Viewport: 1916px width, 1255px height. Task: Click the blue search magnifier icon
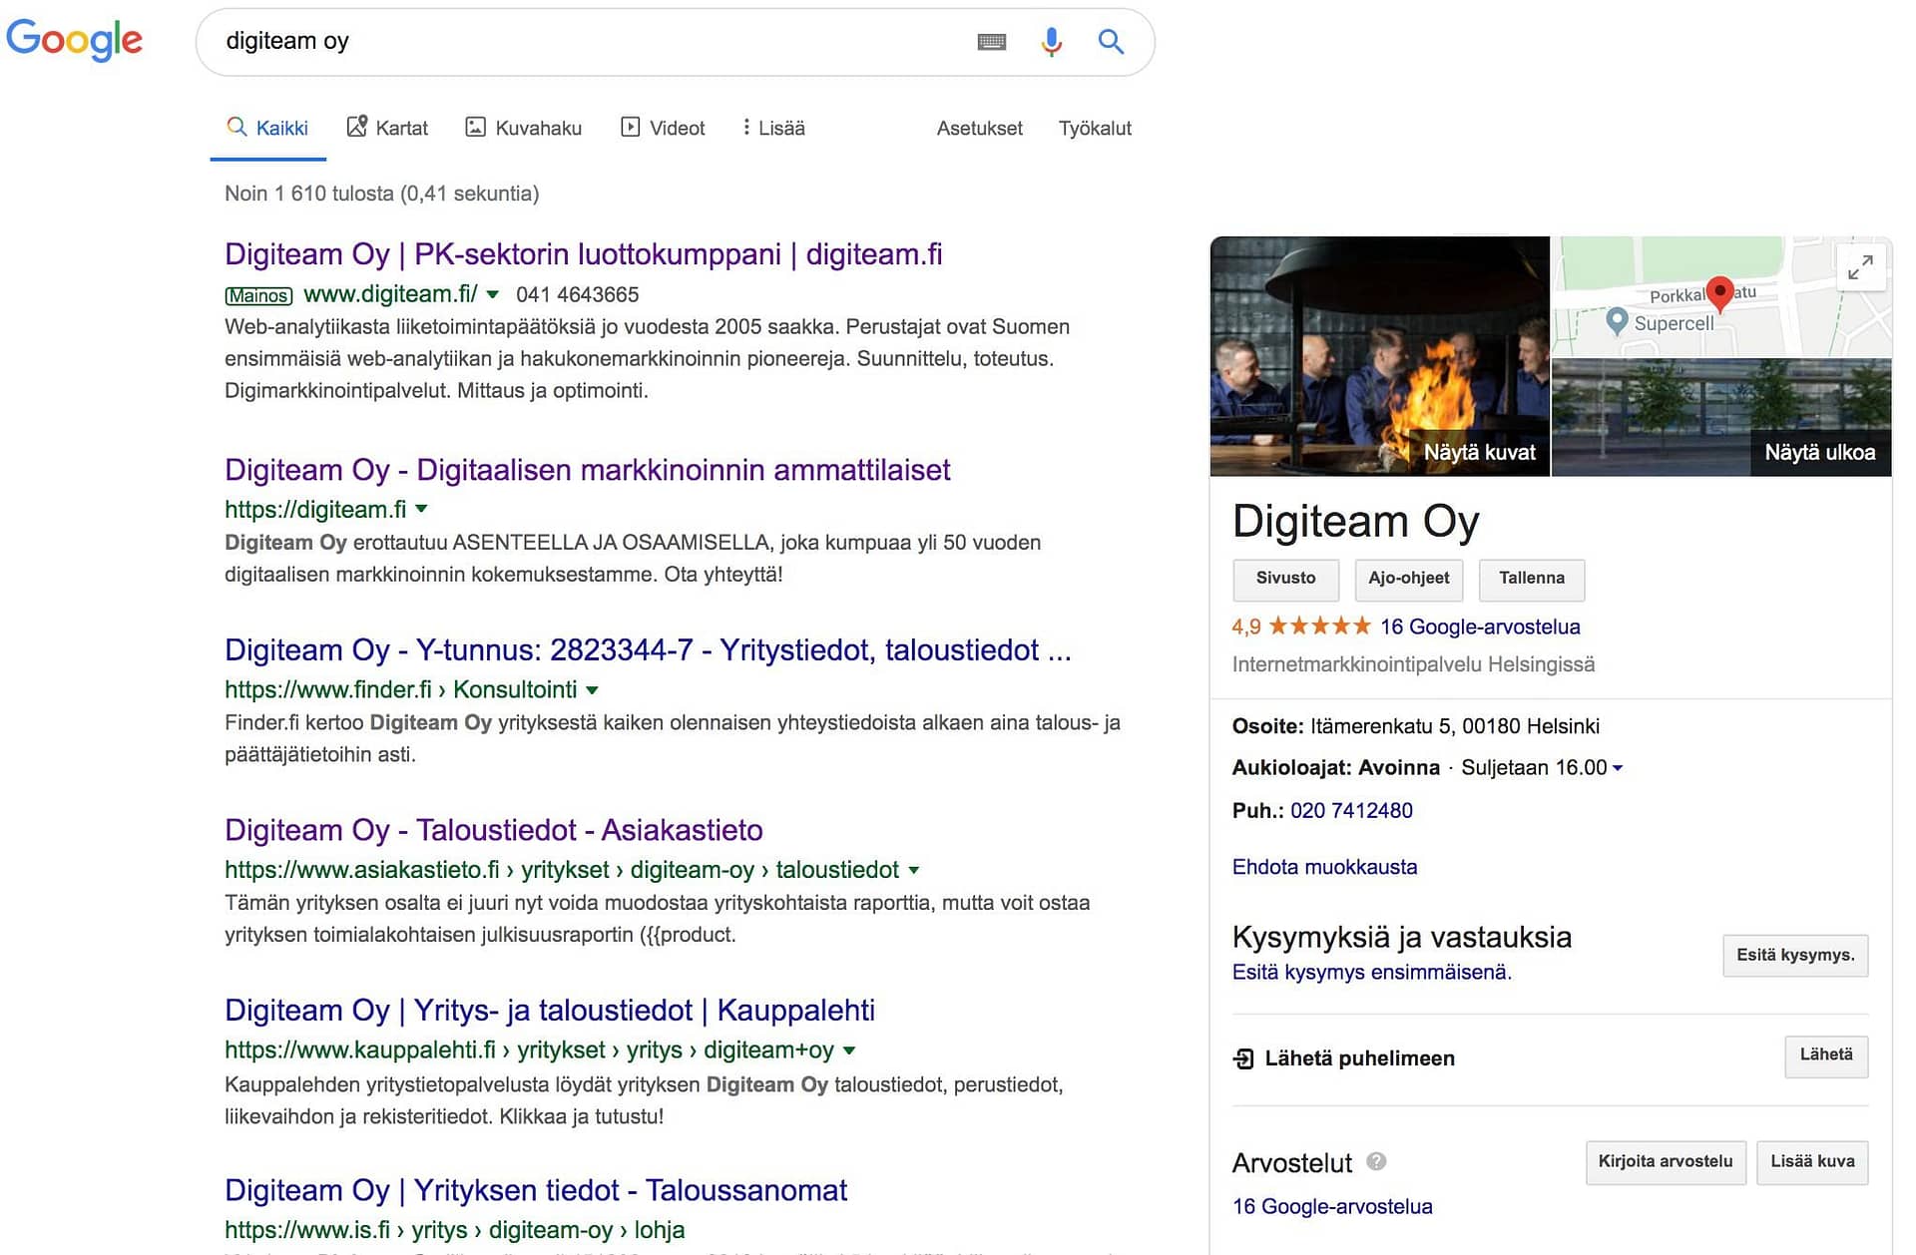tap(1111, 42)
